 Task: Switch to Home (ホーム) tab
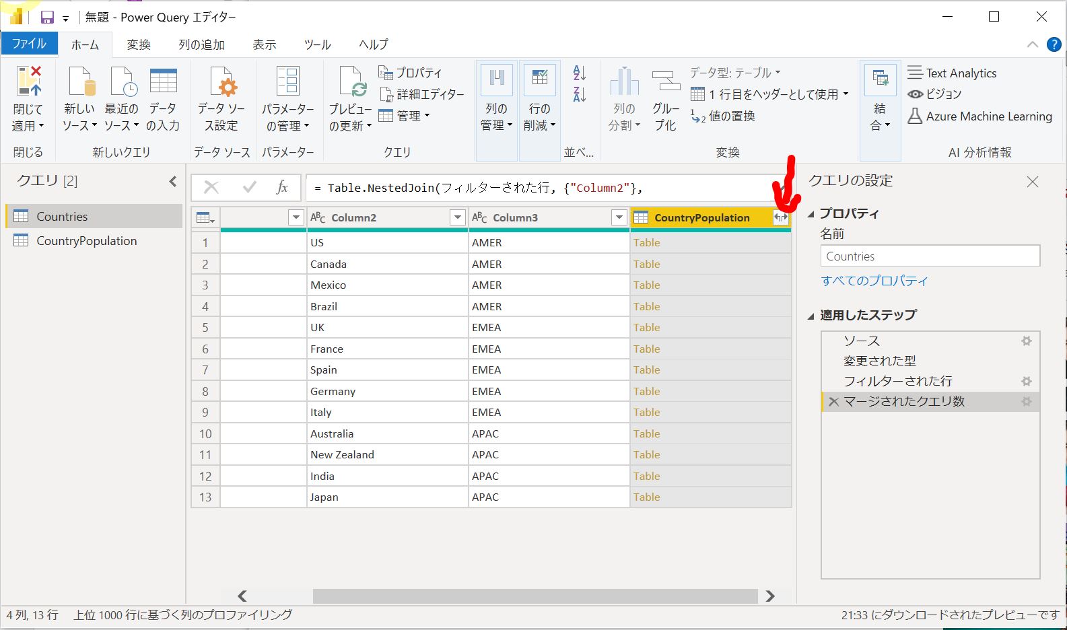pos(85,44)
